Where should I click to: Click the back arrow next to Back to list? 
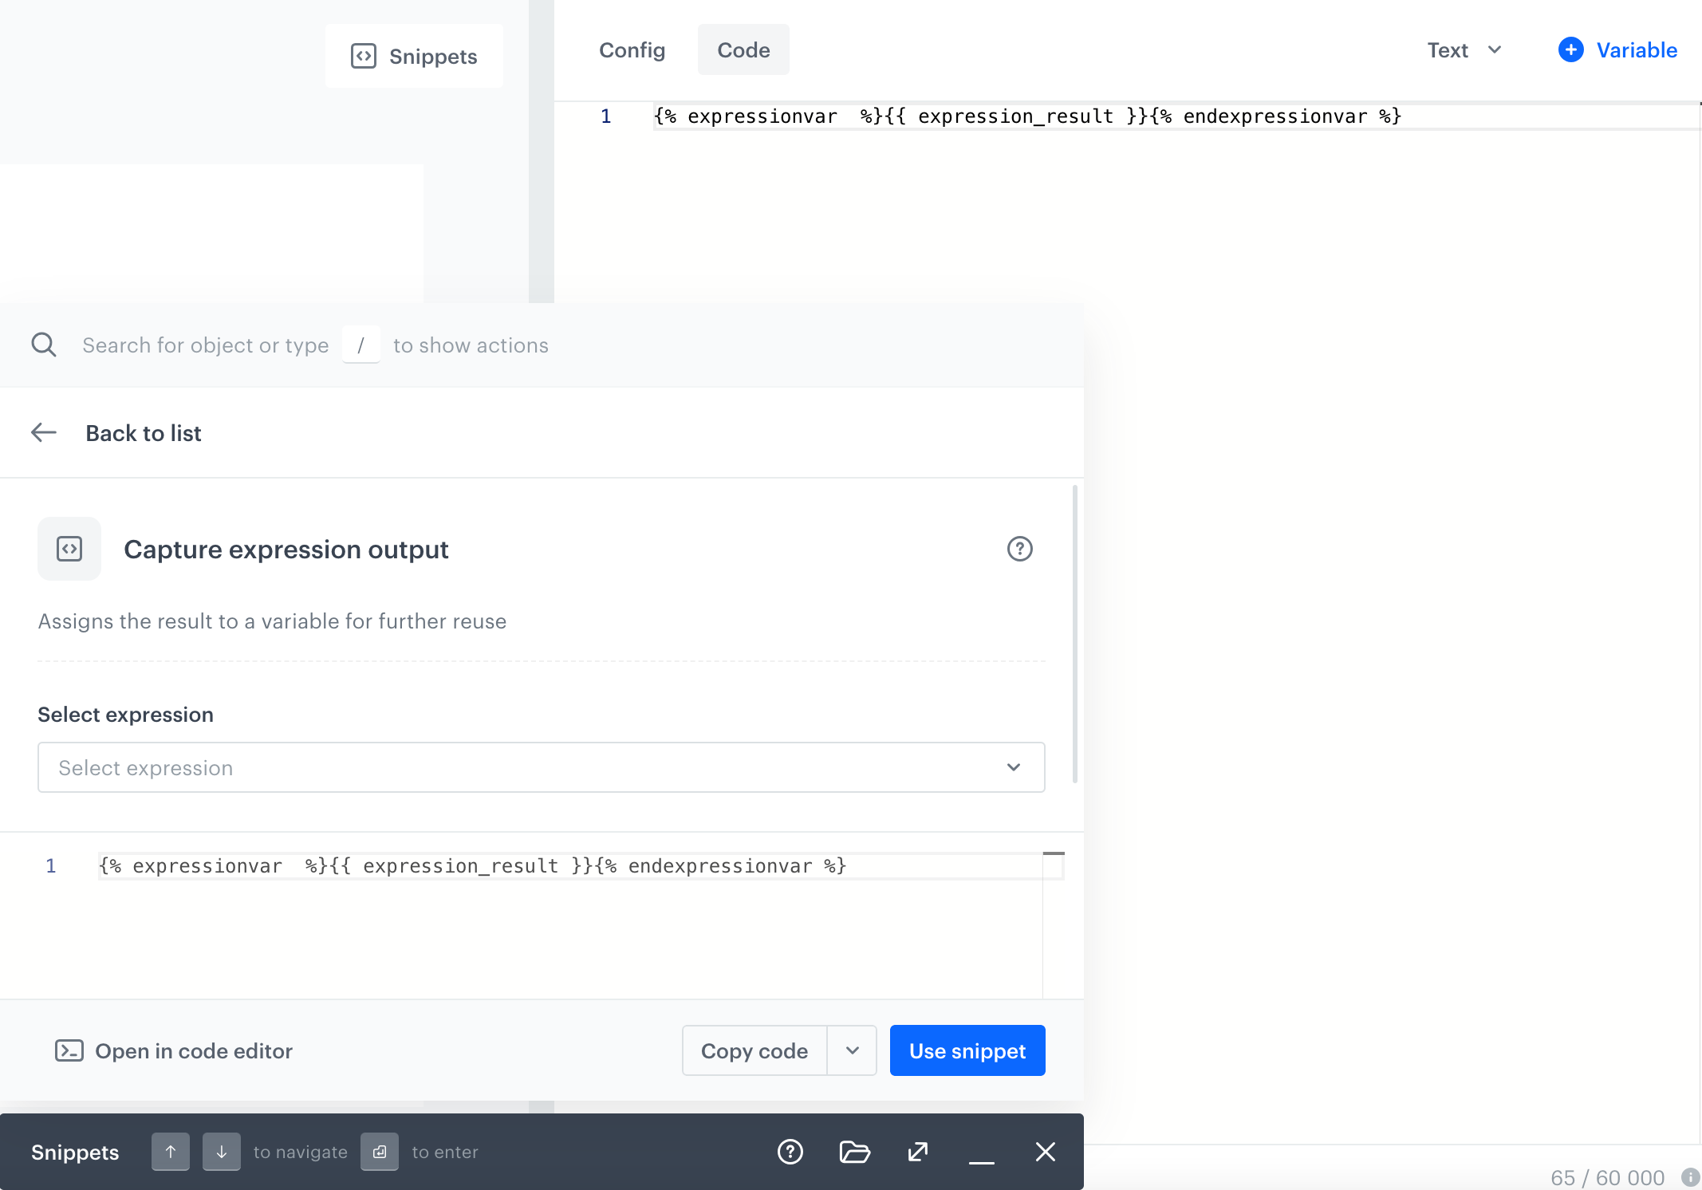[x=44, y=432]
